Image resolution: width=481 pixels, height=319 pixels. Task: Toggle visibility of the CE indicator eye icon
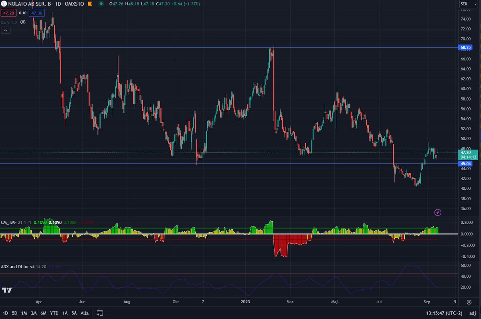click(x=23, y=22)
